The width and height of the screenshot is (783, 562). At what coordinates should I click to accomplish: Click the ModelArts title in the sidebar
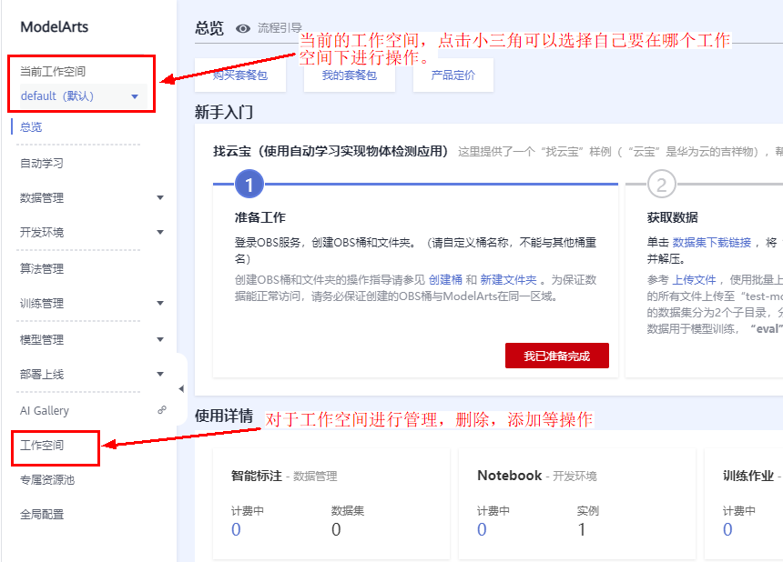pos(55,27)
